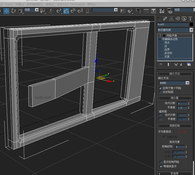Collapse the 局部控制 rollout header
Image resolution: width=195 pixels, height=175 pixels.
174,126
